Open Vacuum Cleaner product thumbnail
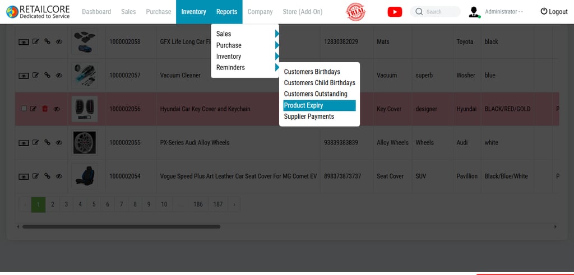The width and height of the screenshot is (574, 275). pos(85,76)
